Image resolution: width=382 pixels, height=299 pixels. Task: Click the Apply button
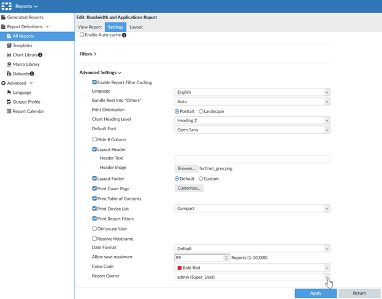[x=315, y=293]
